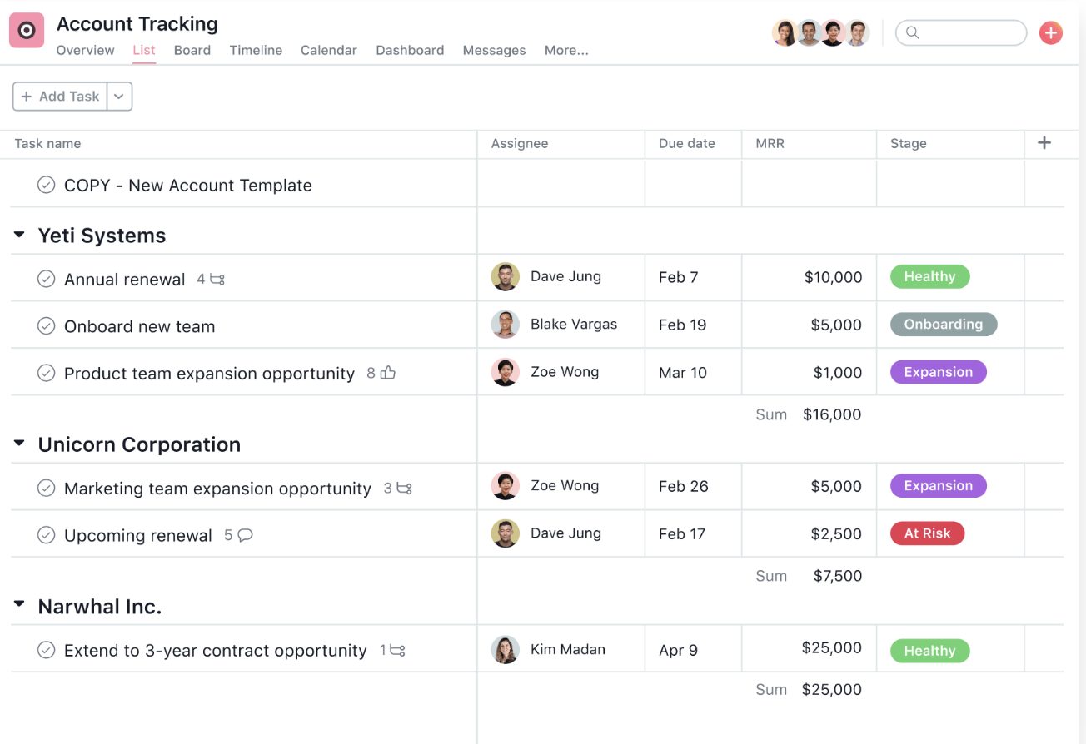Click subtask icon on Extend to 3-year contract
Viewport: 1086px width, 744px height.
coord(397,650)
